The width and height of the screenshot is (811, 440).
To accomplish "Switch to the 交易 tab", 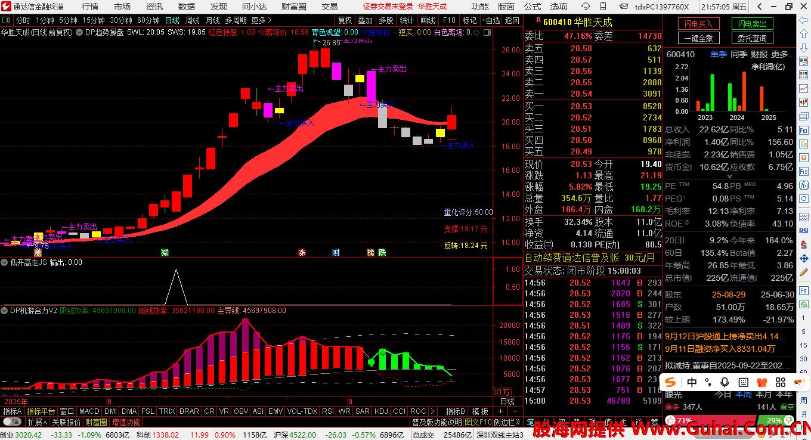I will [330, 7].
